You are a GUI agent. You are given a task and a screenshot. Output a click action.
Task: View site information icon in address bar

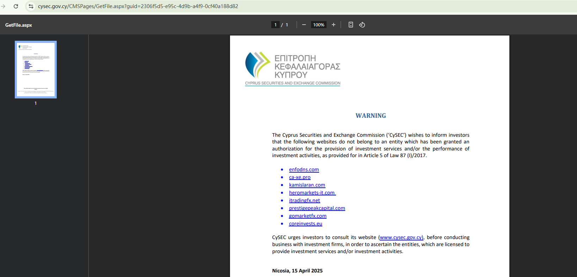(x=31, y=6)
